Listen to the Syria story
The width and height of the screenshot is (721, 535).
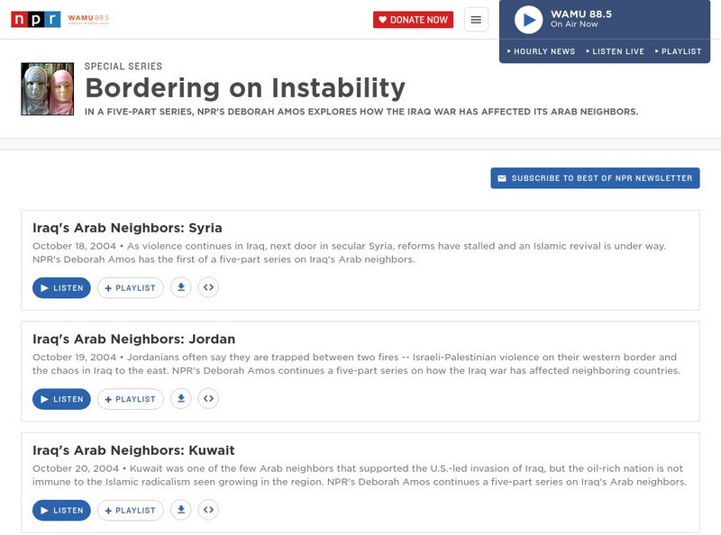61,287
